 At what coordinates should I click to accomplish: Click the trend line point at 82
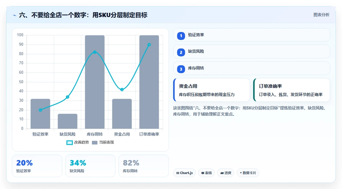point(95,52)
